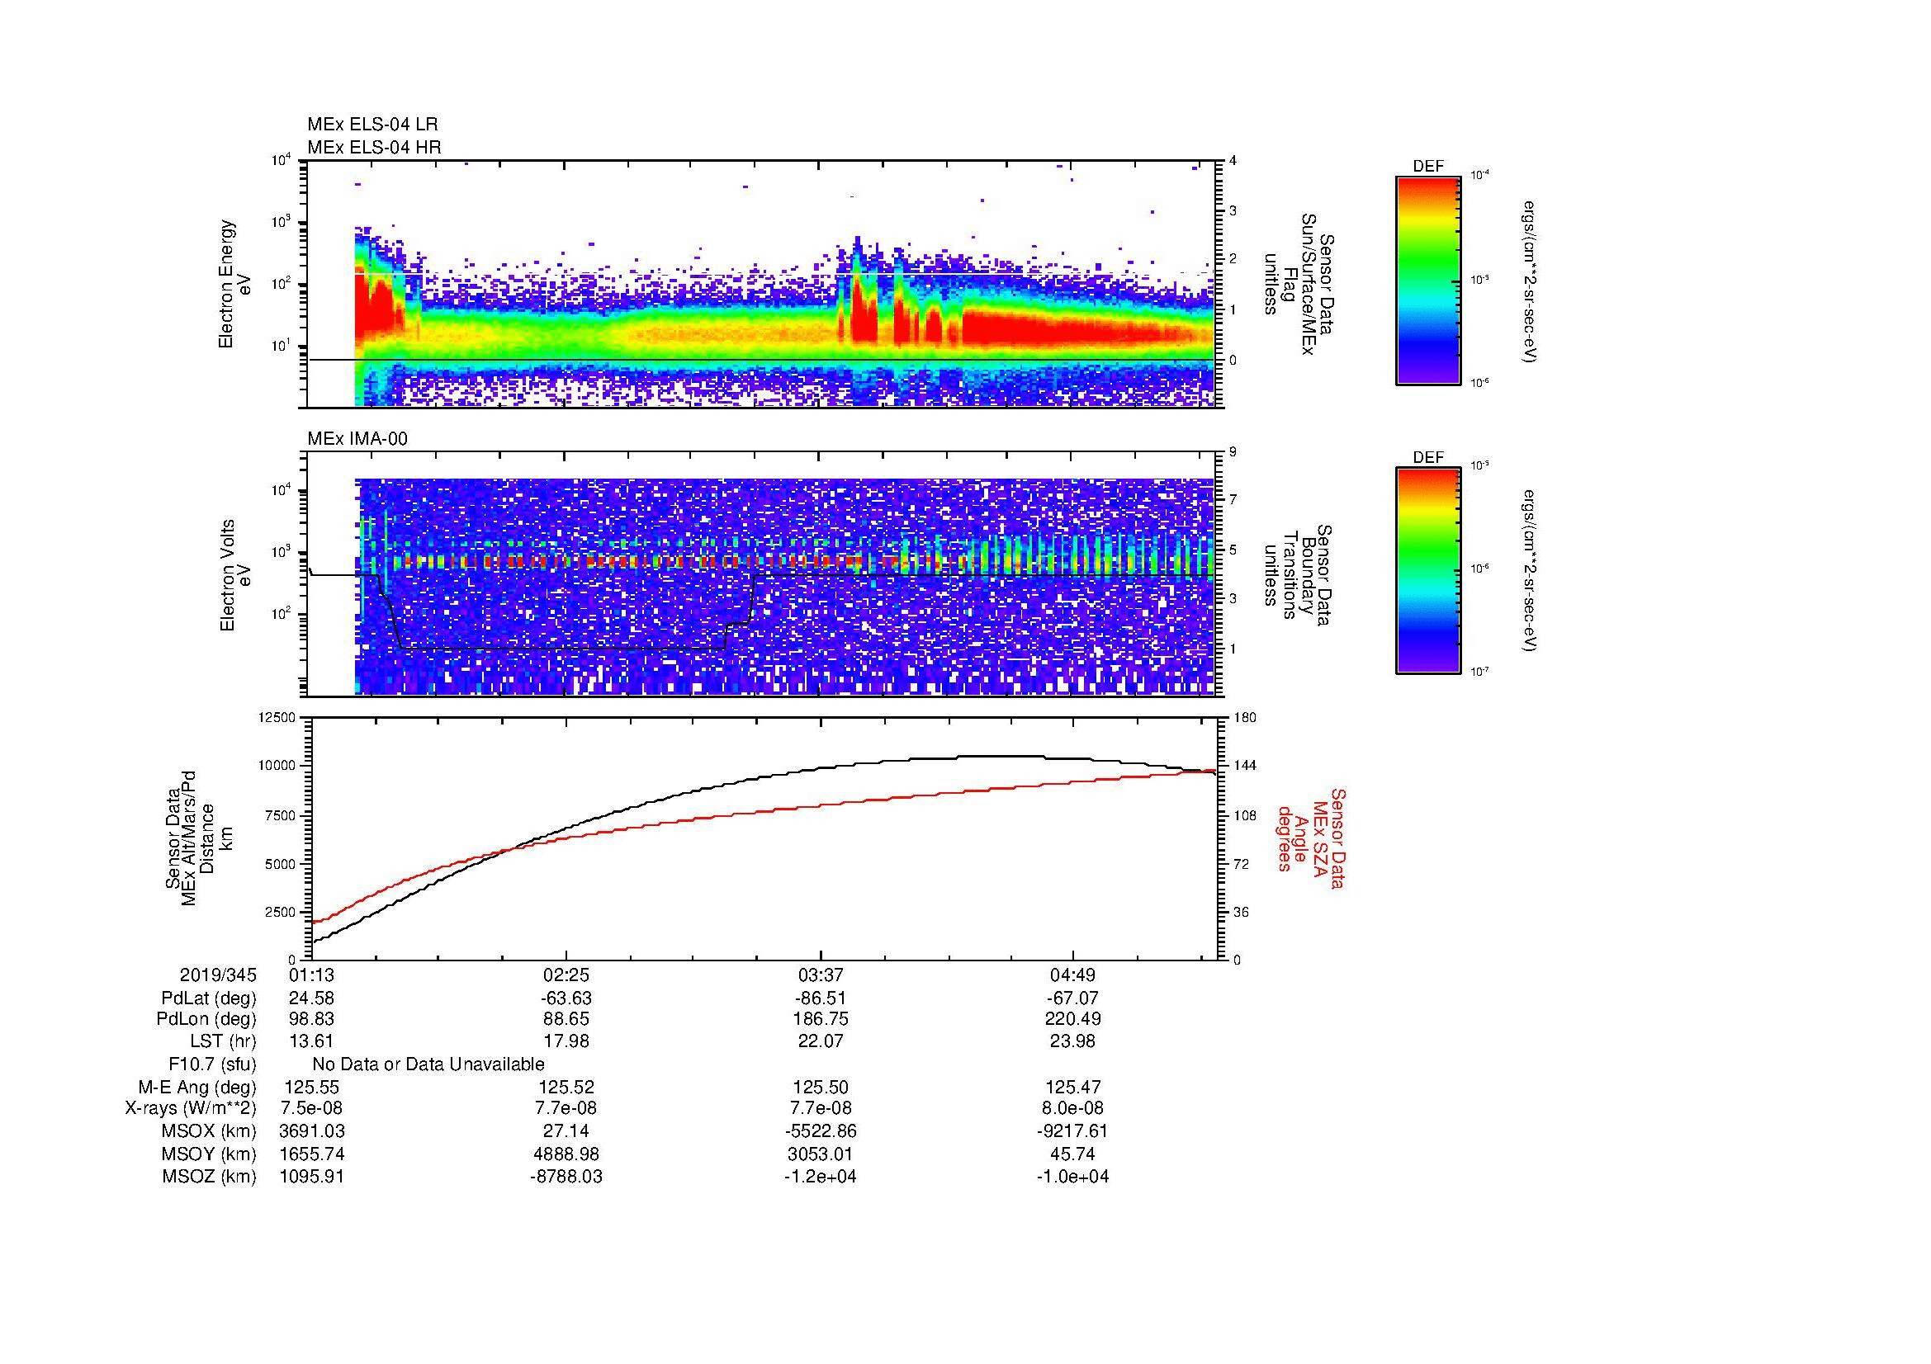Click the M-E Ang value 125.55

pyautogui.click(x=312, y=1087)
